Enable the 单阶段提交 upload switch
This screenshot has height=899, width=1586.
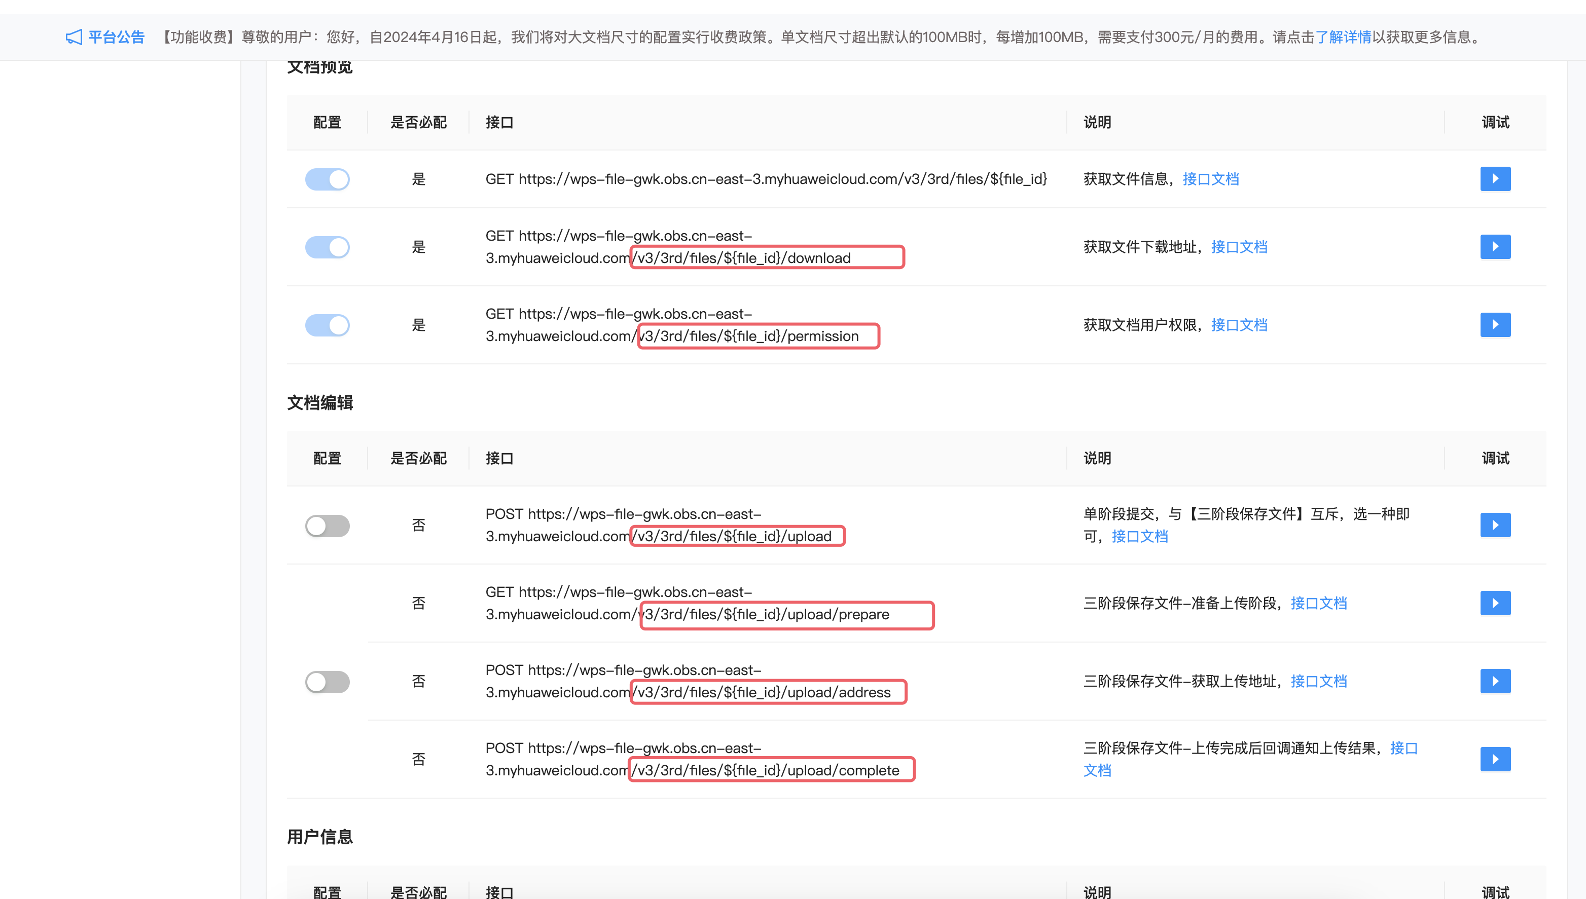328,526
